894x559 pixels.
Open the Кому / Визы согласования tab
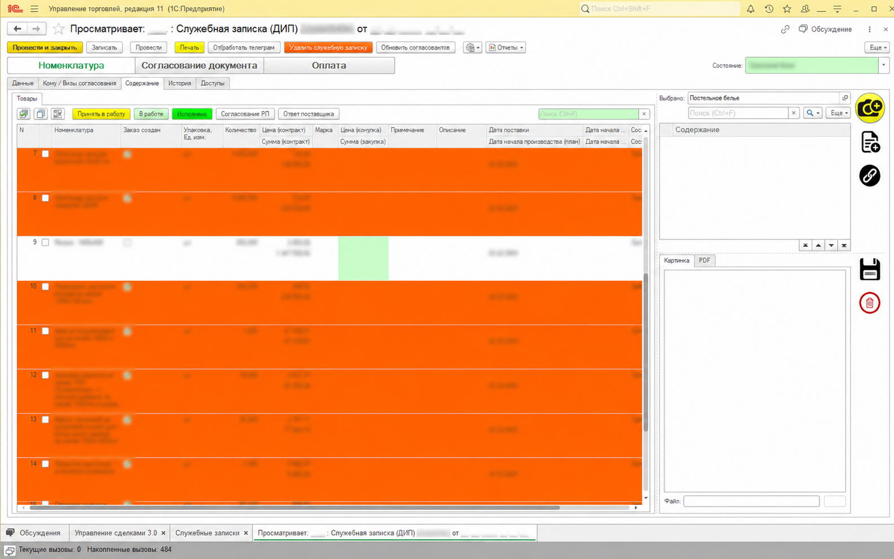click(x=79, y=83)
